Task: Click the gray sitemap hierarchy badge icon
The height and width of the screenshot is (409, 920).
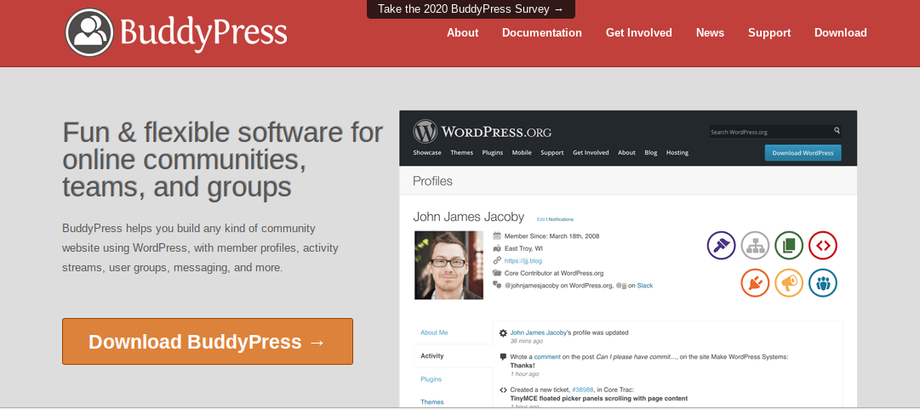Action: (x=755, y=246)
